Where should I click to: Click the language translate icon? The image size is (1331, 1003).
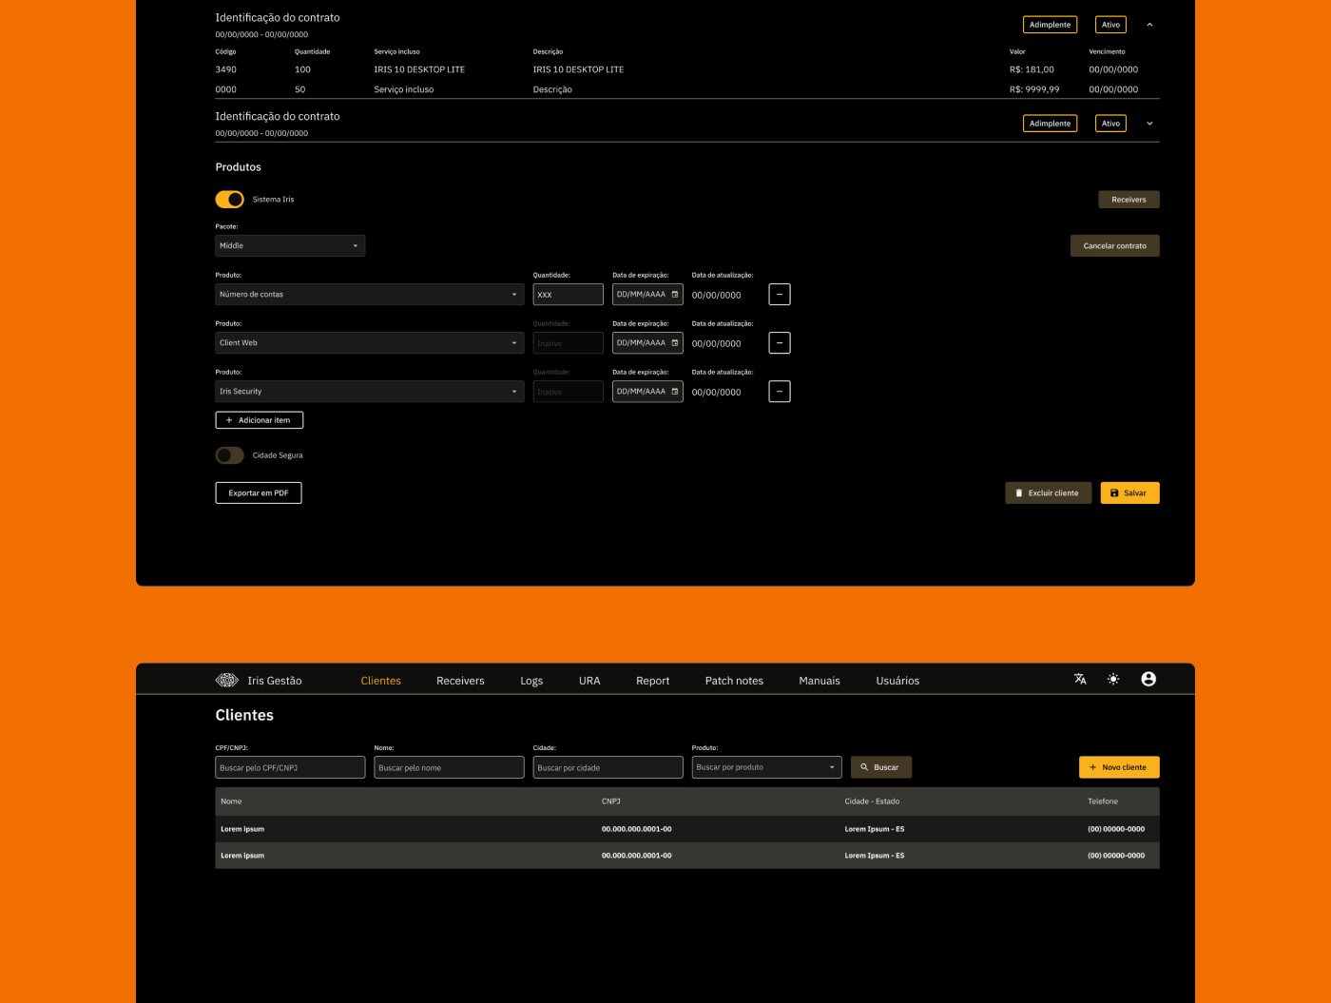click(x=1080, y=679)
